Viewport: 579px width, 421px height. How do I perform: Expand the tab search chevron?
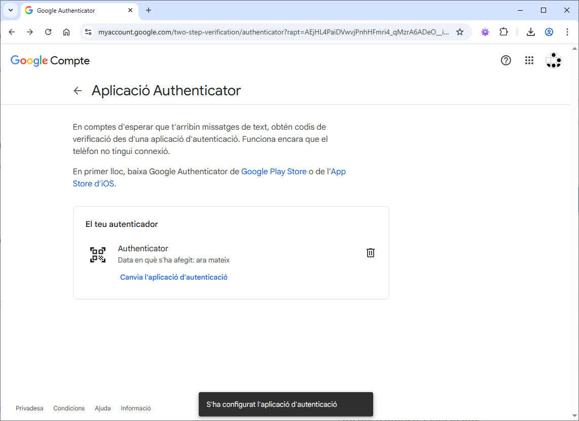(10, 10)
